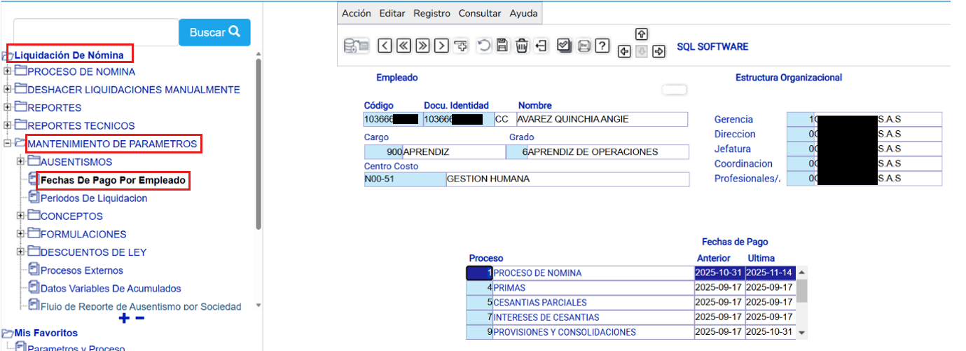
Task: Click the database query icon in toolbar
Action: (355, 46)
